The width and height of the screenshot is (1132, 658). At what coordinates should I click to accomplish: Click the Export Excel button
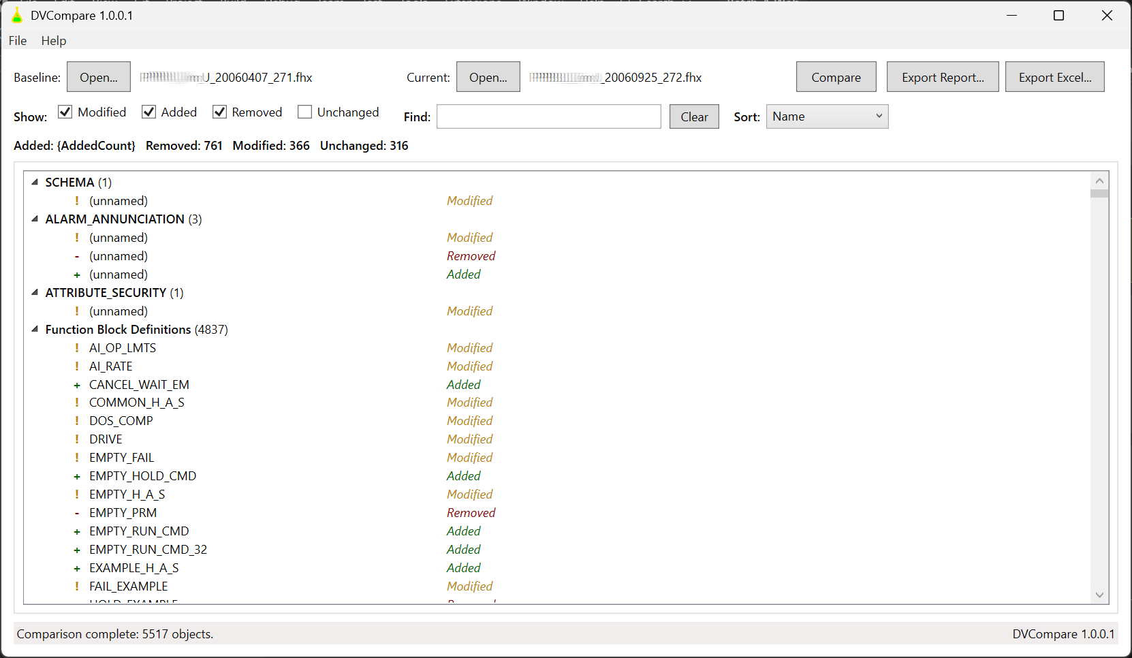point(1055,77)
